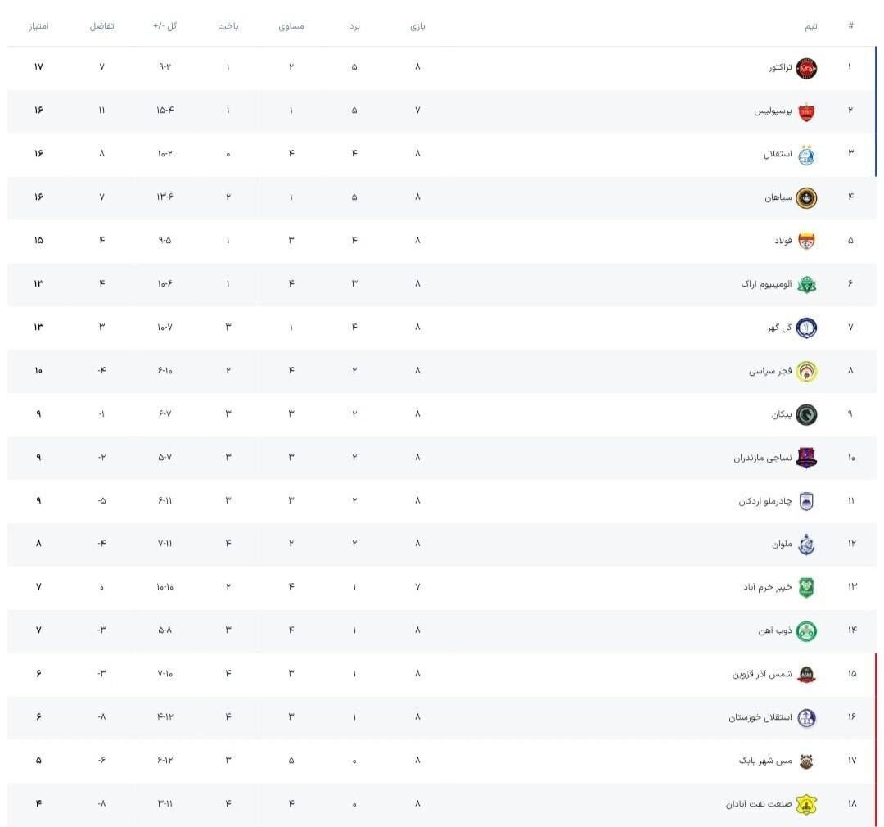Image resolution: width=884 pixels, height=827 pixels.
Task: Select the مس شهر بابک table row
Action: point(441,761)
